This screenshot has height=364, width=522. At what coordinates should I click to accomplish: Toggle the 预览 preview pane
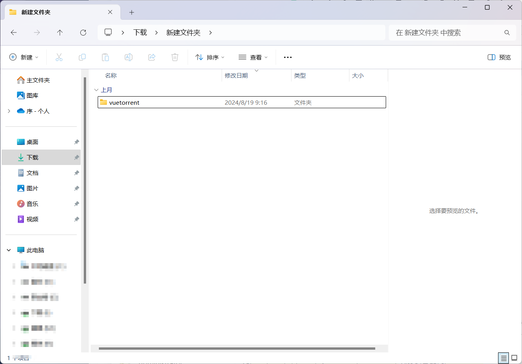499,57
